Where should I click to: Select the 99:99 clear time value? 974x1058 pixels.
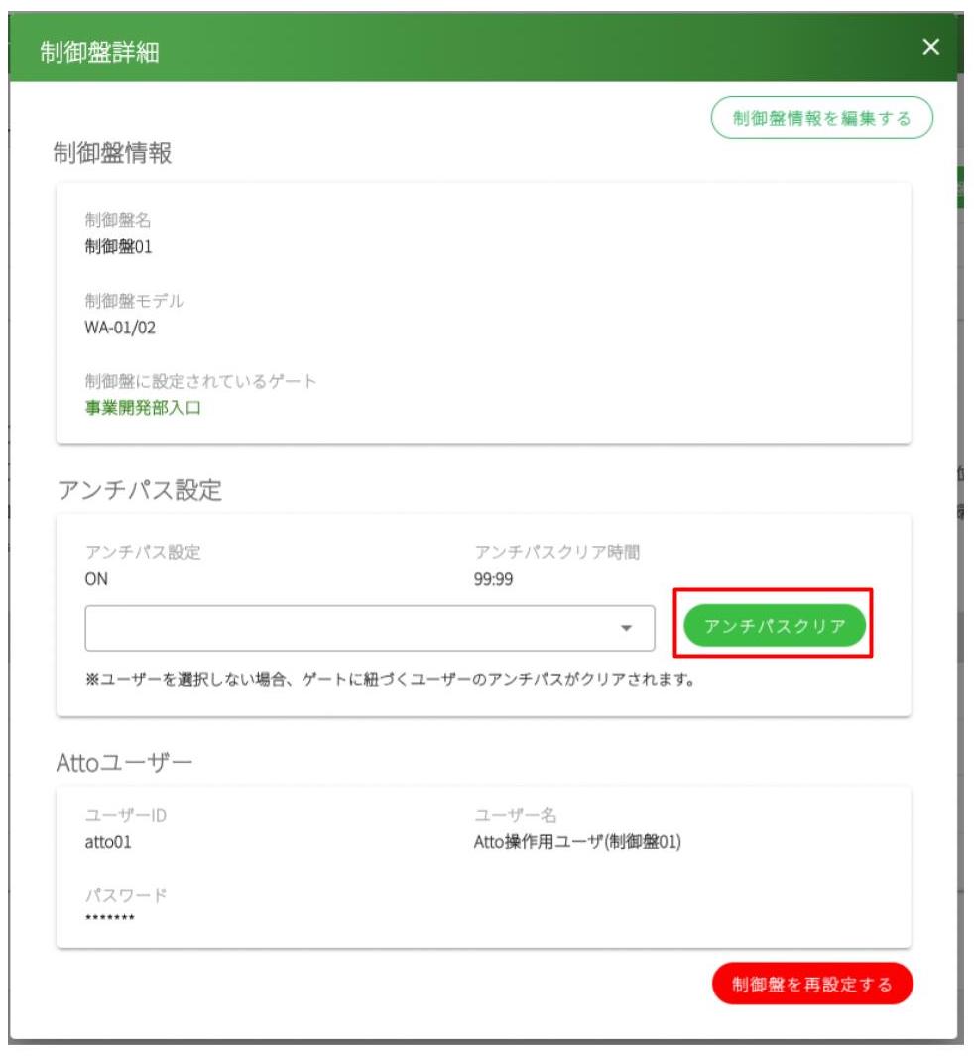point(493,579)
